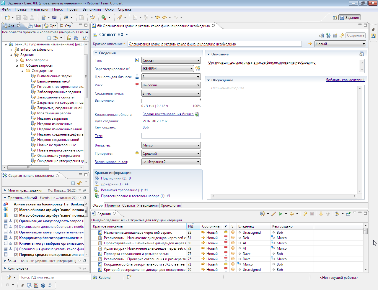
Task: Click the refresh icon in Сводная панель коллектива
Action: point(79,183)
